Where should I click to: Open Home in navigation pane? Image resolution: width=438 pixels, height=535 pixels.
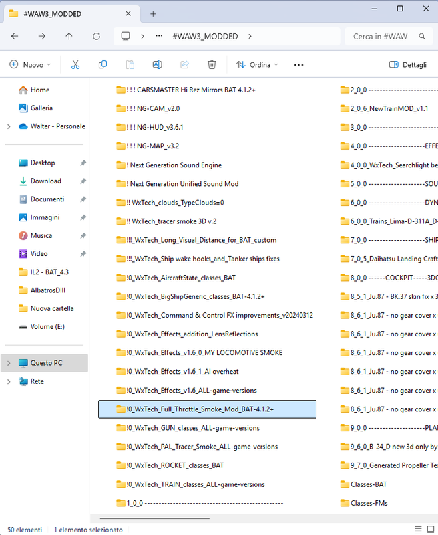pyautogui.click(x=40, y=90)
